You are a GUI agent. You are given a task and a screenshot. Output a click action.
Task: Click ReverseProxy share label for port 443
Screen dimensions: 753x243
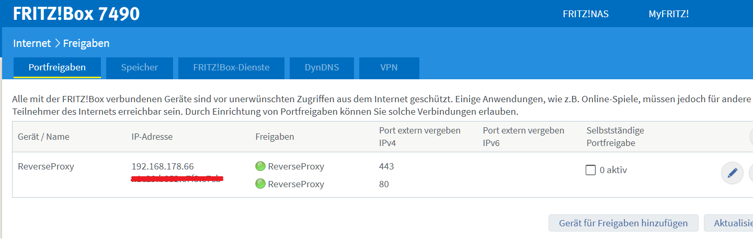coord(296,166)
